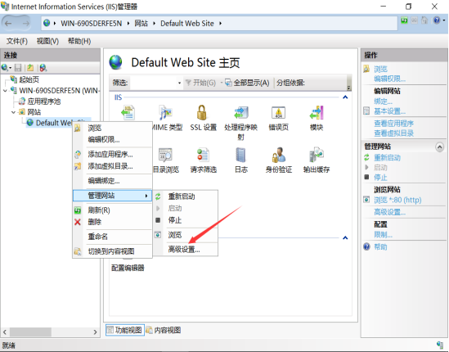Screen dimensions: 449x352
Task: Open the 错误页 feature icon
Action: pos(278,118)
